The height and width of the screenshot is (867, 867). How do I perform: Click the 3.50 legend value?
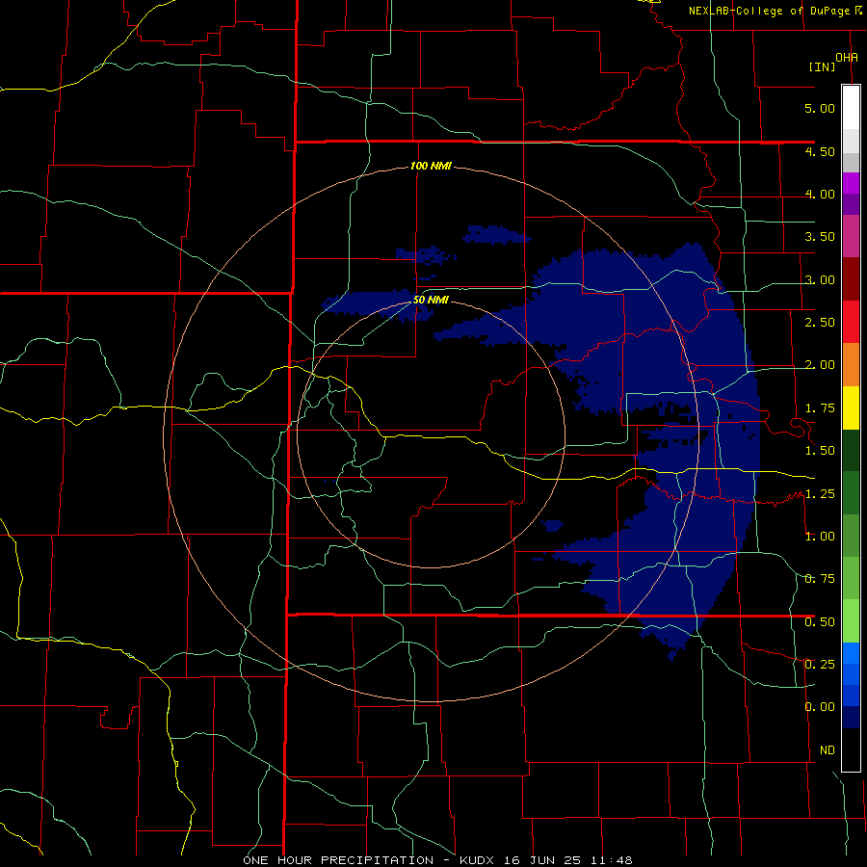click(820, 237)
